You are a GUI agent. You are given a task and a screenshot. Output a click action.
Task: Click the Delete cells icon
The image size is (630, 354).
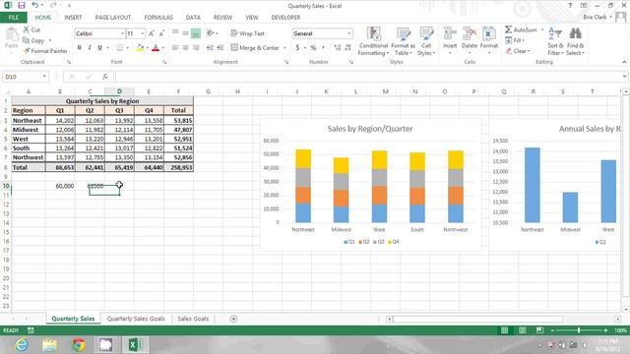470,33
